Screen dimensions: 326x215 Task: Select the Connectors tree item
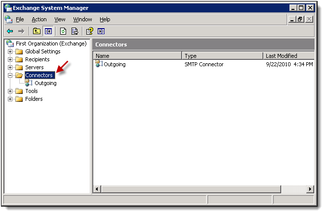click(40, 75)
